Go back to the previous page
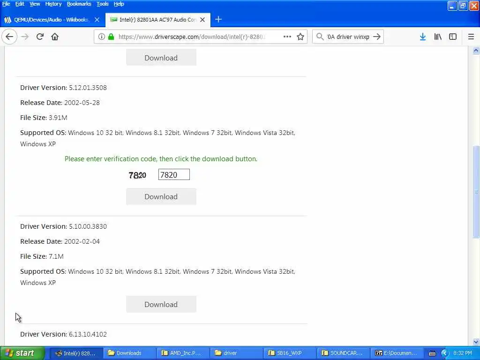Screen dimensions: 480x360 (9, 37)
